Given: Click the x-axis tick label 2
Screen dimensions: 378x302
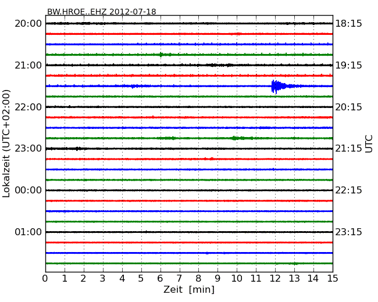Looking at the screenshot, I should tap(83, 279).
